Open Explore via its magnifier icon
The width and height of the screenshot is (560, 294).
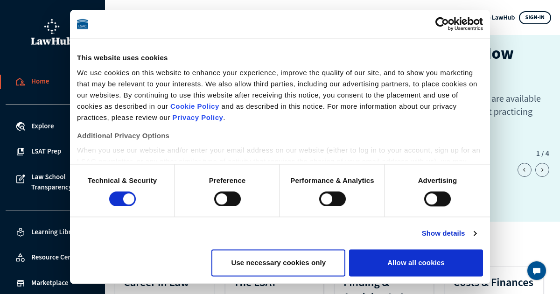tap(21, 126)
